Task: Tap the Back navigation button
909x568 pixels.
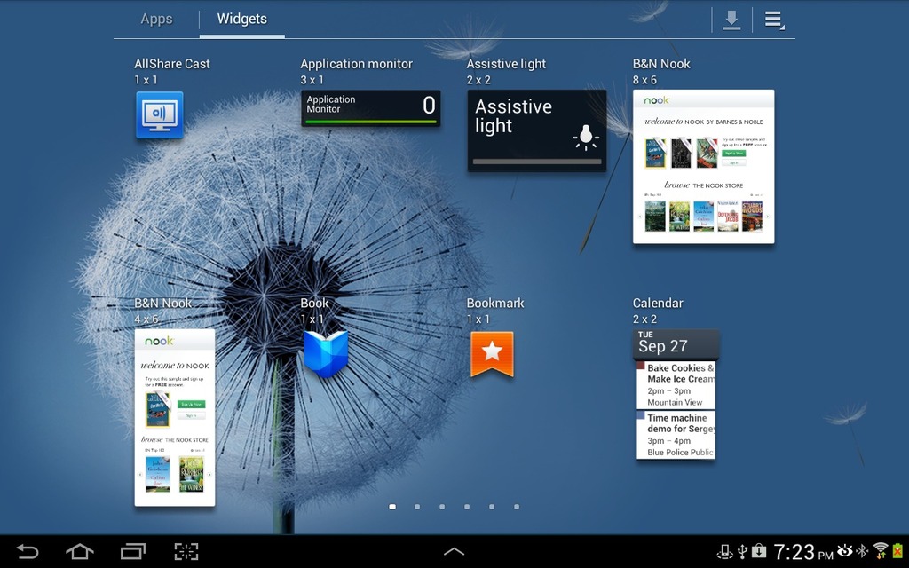Action: coord(27,551)
